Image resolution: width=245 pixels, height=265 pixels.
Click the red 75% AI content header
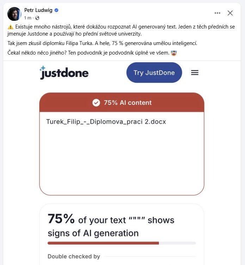122,102
